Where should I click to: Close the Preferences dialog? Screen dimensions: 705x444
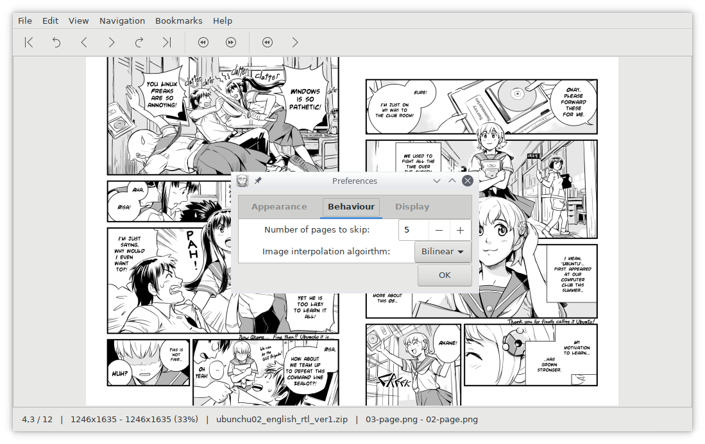click(x=468, y=181)
